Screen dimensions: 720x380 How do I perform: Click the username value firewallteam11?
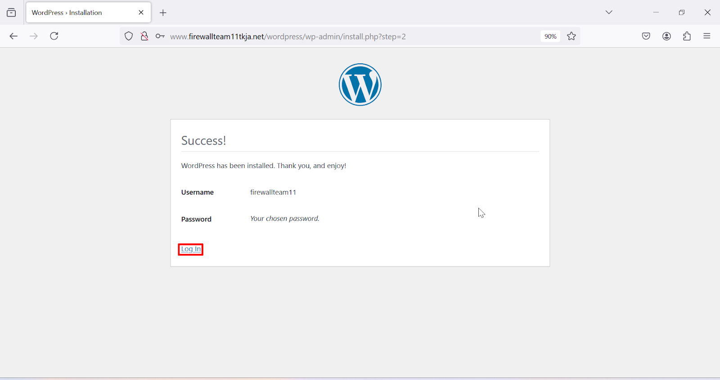[x=273, y=192]
